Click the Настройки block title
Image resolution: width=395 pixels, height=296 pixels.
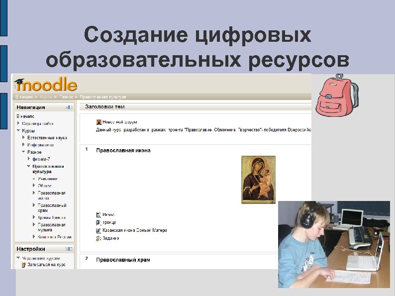click(x=31, y=249)
